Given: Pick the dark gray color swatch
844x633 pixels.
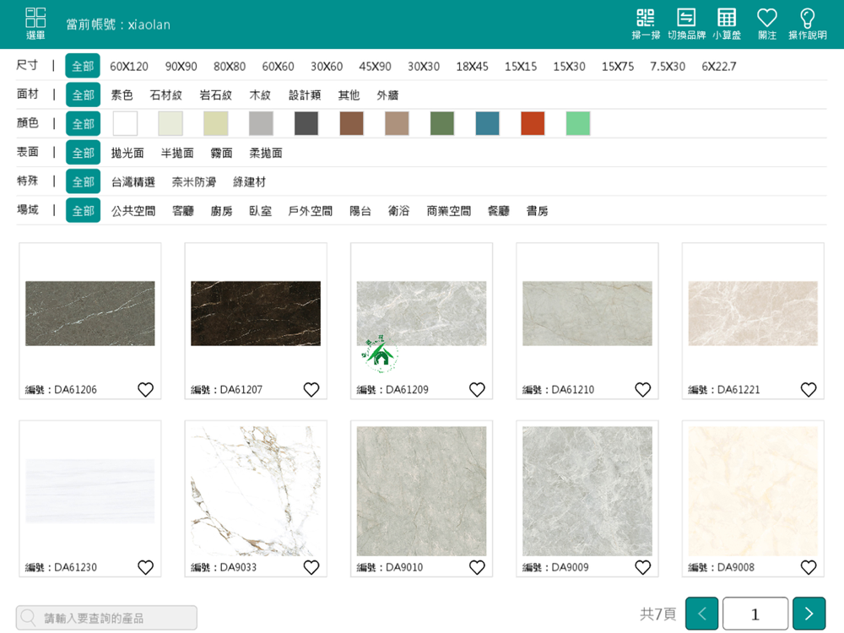Looking at the screenshot, I should click(x=306, y=124).
